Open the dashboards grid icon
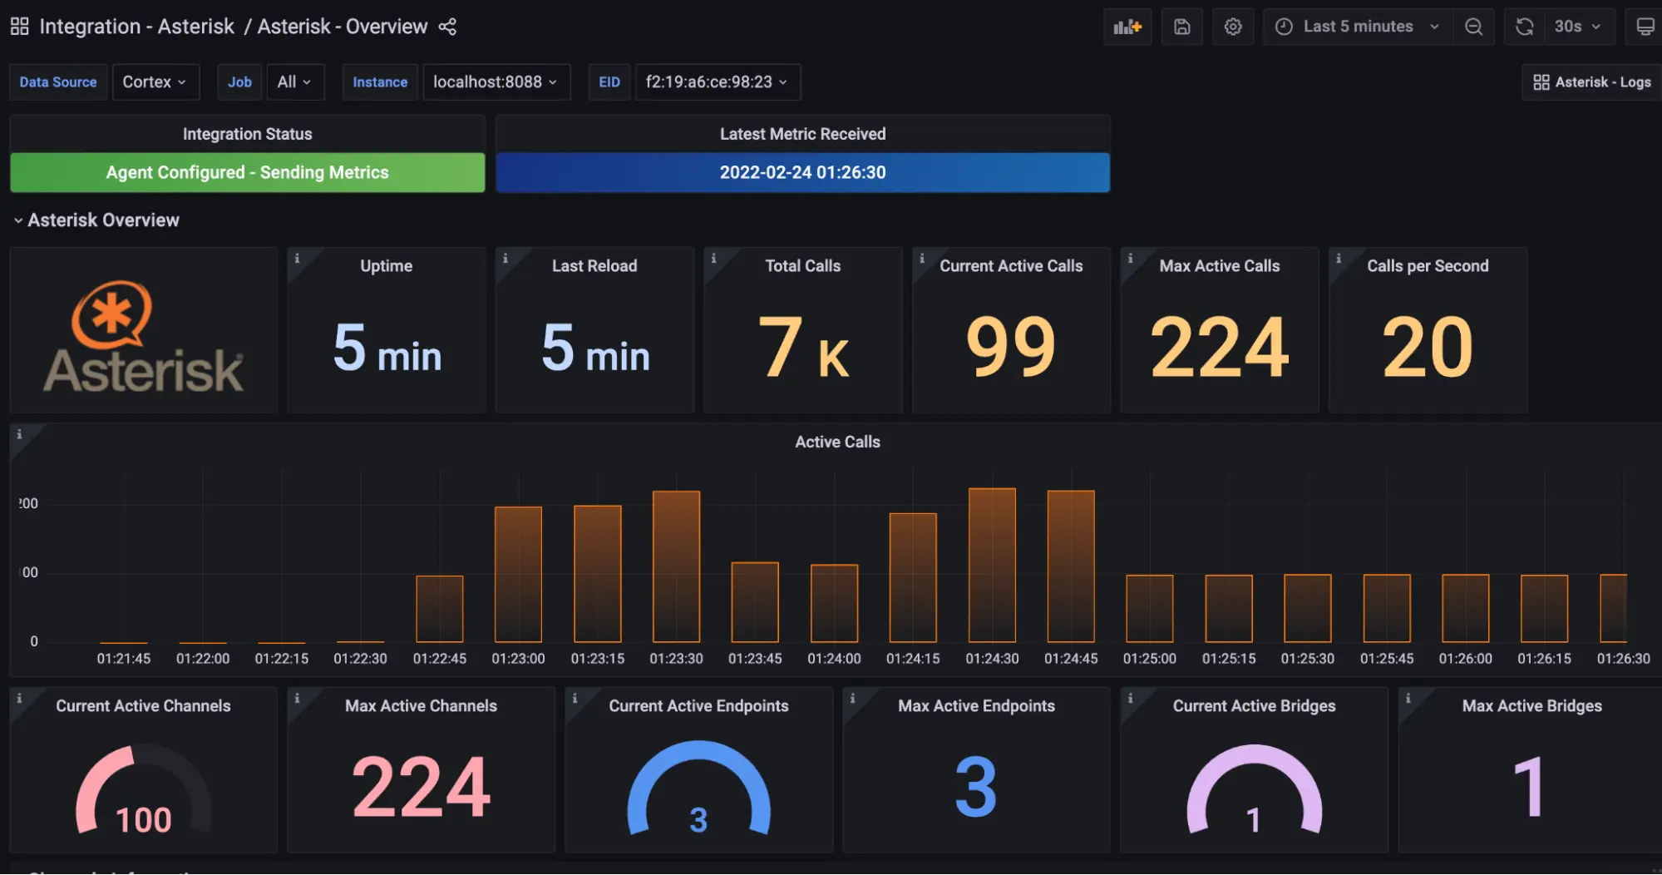The height and width of the screenshot is (875, 1662). point(19,27)
